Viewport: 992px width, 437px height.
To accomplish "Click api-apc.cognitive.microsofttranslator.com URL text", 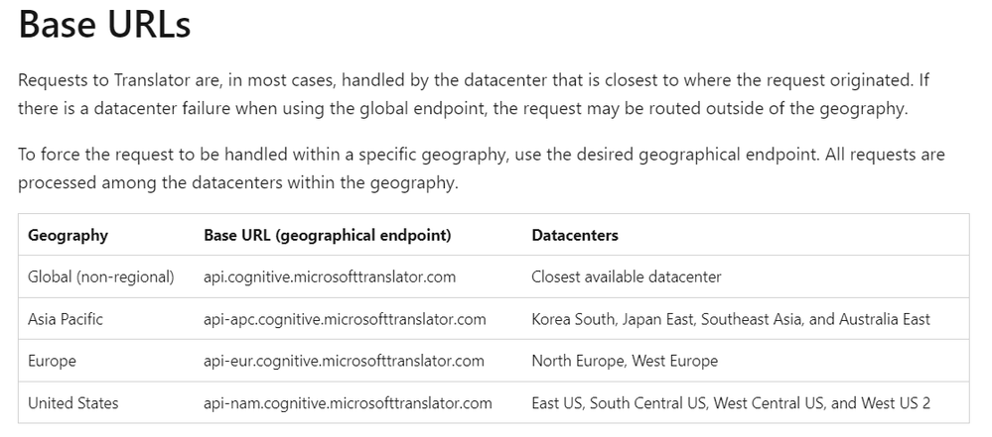I will click(345, 319).
